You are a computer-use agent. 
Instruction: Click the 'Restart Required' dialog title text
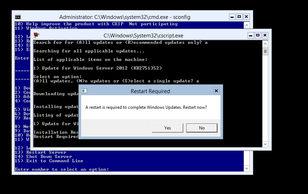(x=150, y=91)
